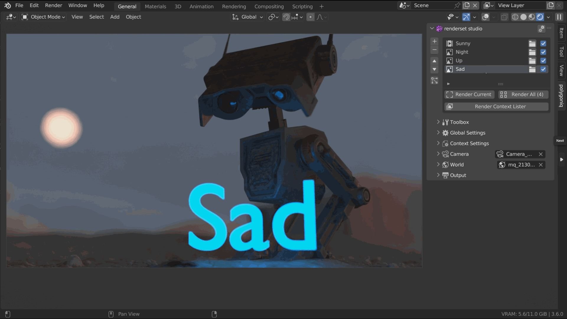
Task: Expand the Output section
Action: [x=438, y=175]
